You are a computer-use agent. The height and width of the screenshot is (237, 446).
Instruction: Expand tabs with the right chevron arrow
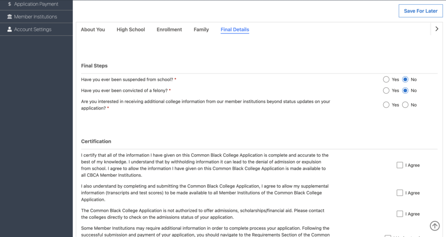437,29
